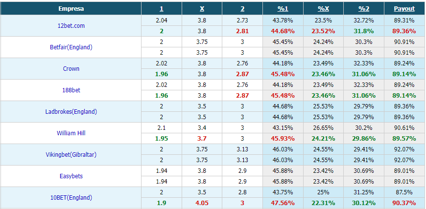The image size is (426, 209).
Task: Sort by the %1 column header
Action: 283,9
